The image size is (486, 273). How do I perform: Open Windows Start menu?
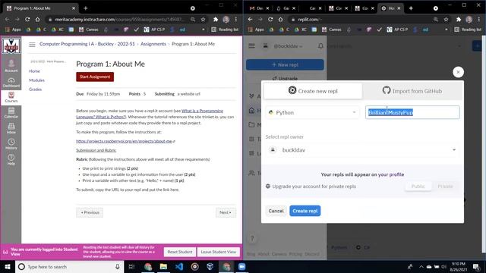pyautogui.click(x=8, y=266)
